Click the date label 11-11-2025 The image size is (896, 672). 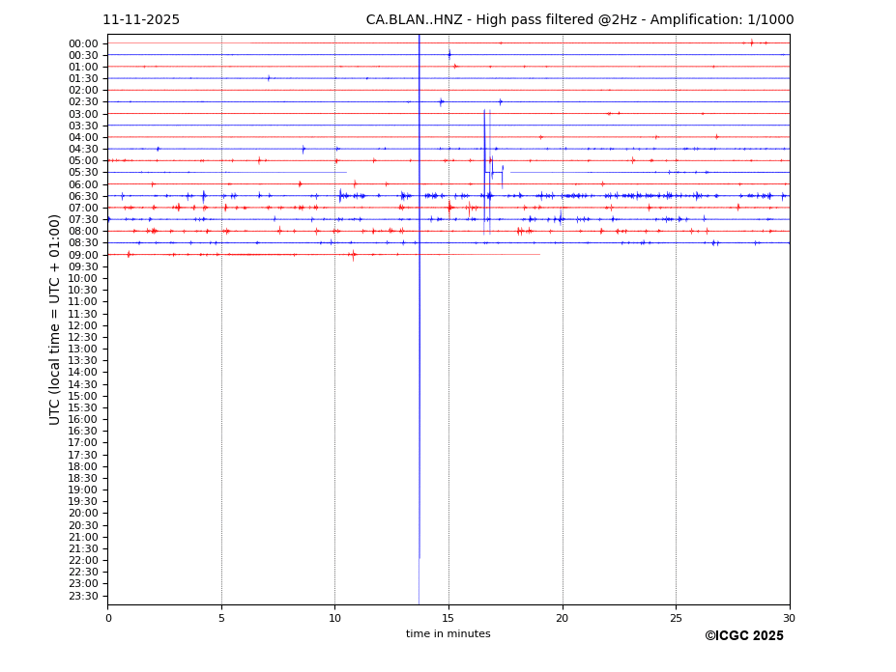pyautogui.click(x=141, y=20)
